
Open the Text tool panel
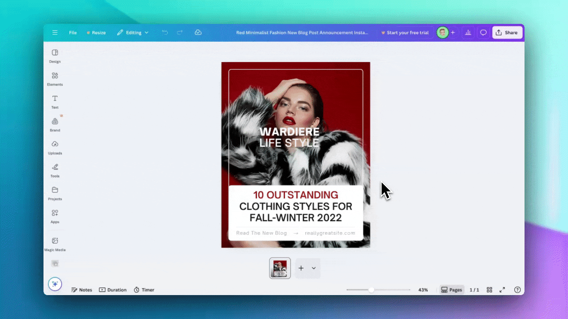(55, 101)
